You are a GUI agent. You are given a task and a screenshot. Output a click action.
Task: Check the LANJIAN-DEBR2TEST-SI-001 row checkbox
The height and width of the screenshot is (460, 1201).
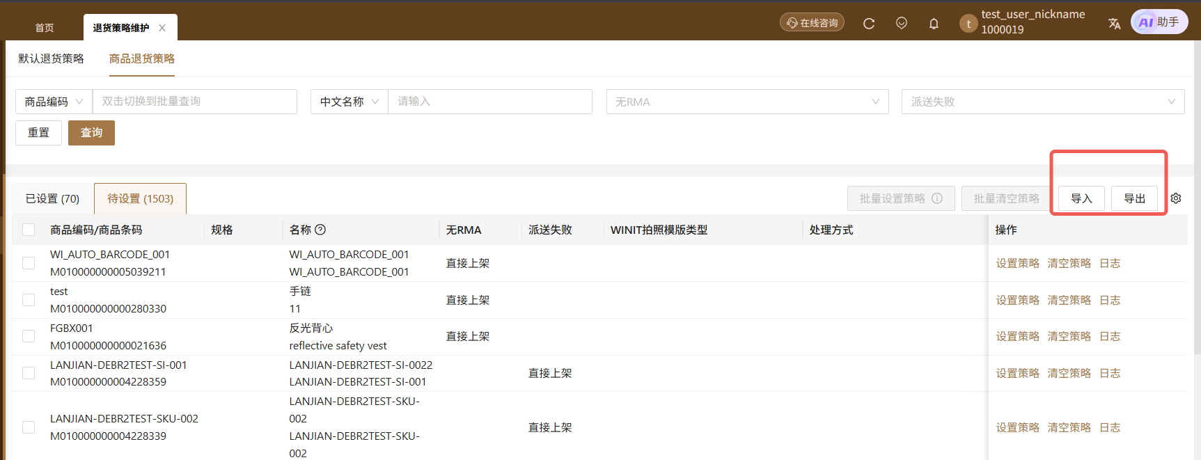coord(29,373)
